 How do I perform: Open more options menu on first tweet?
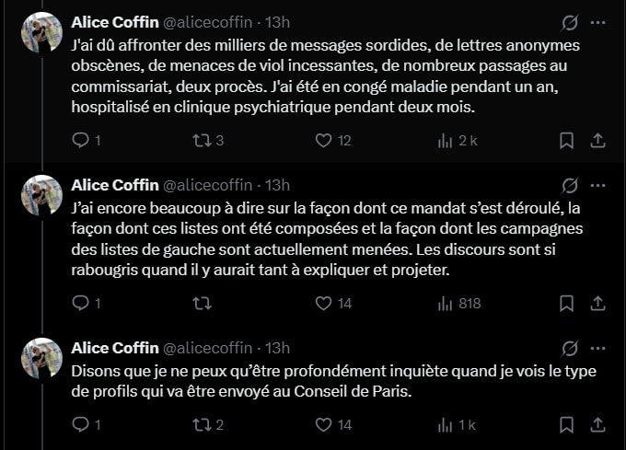597,23
